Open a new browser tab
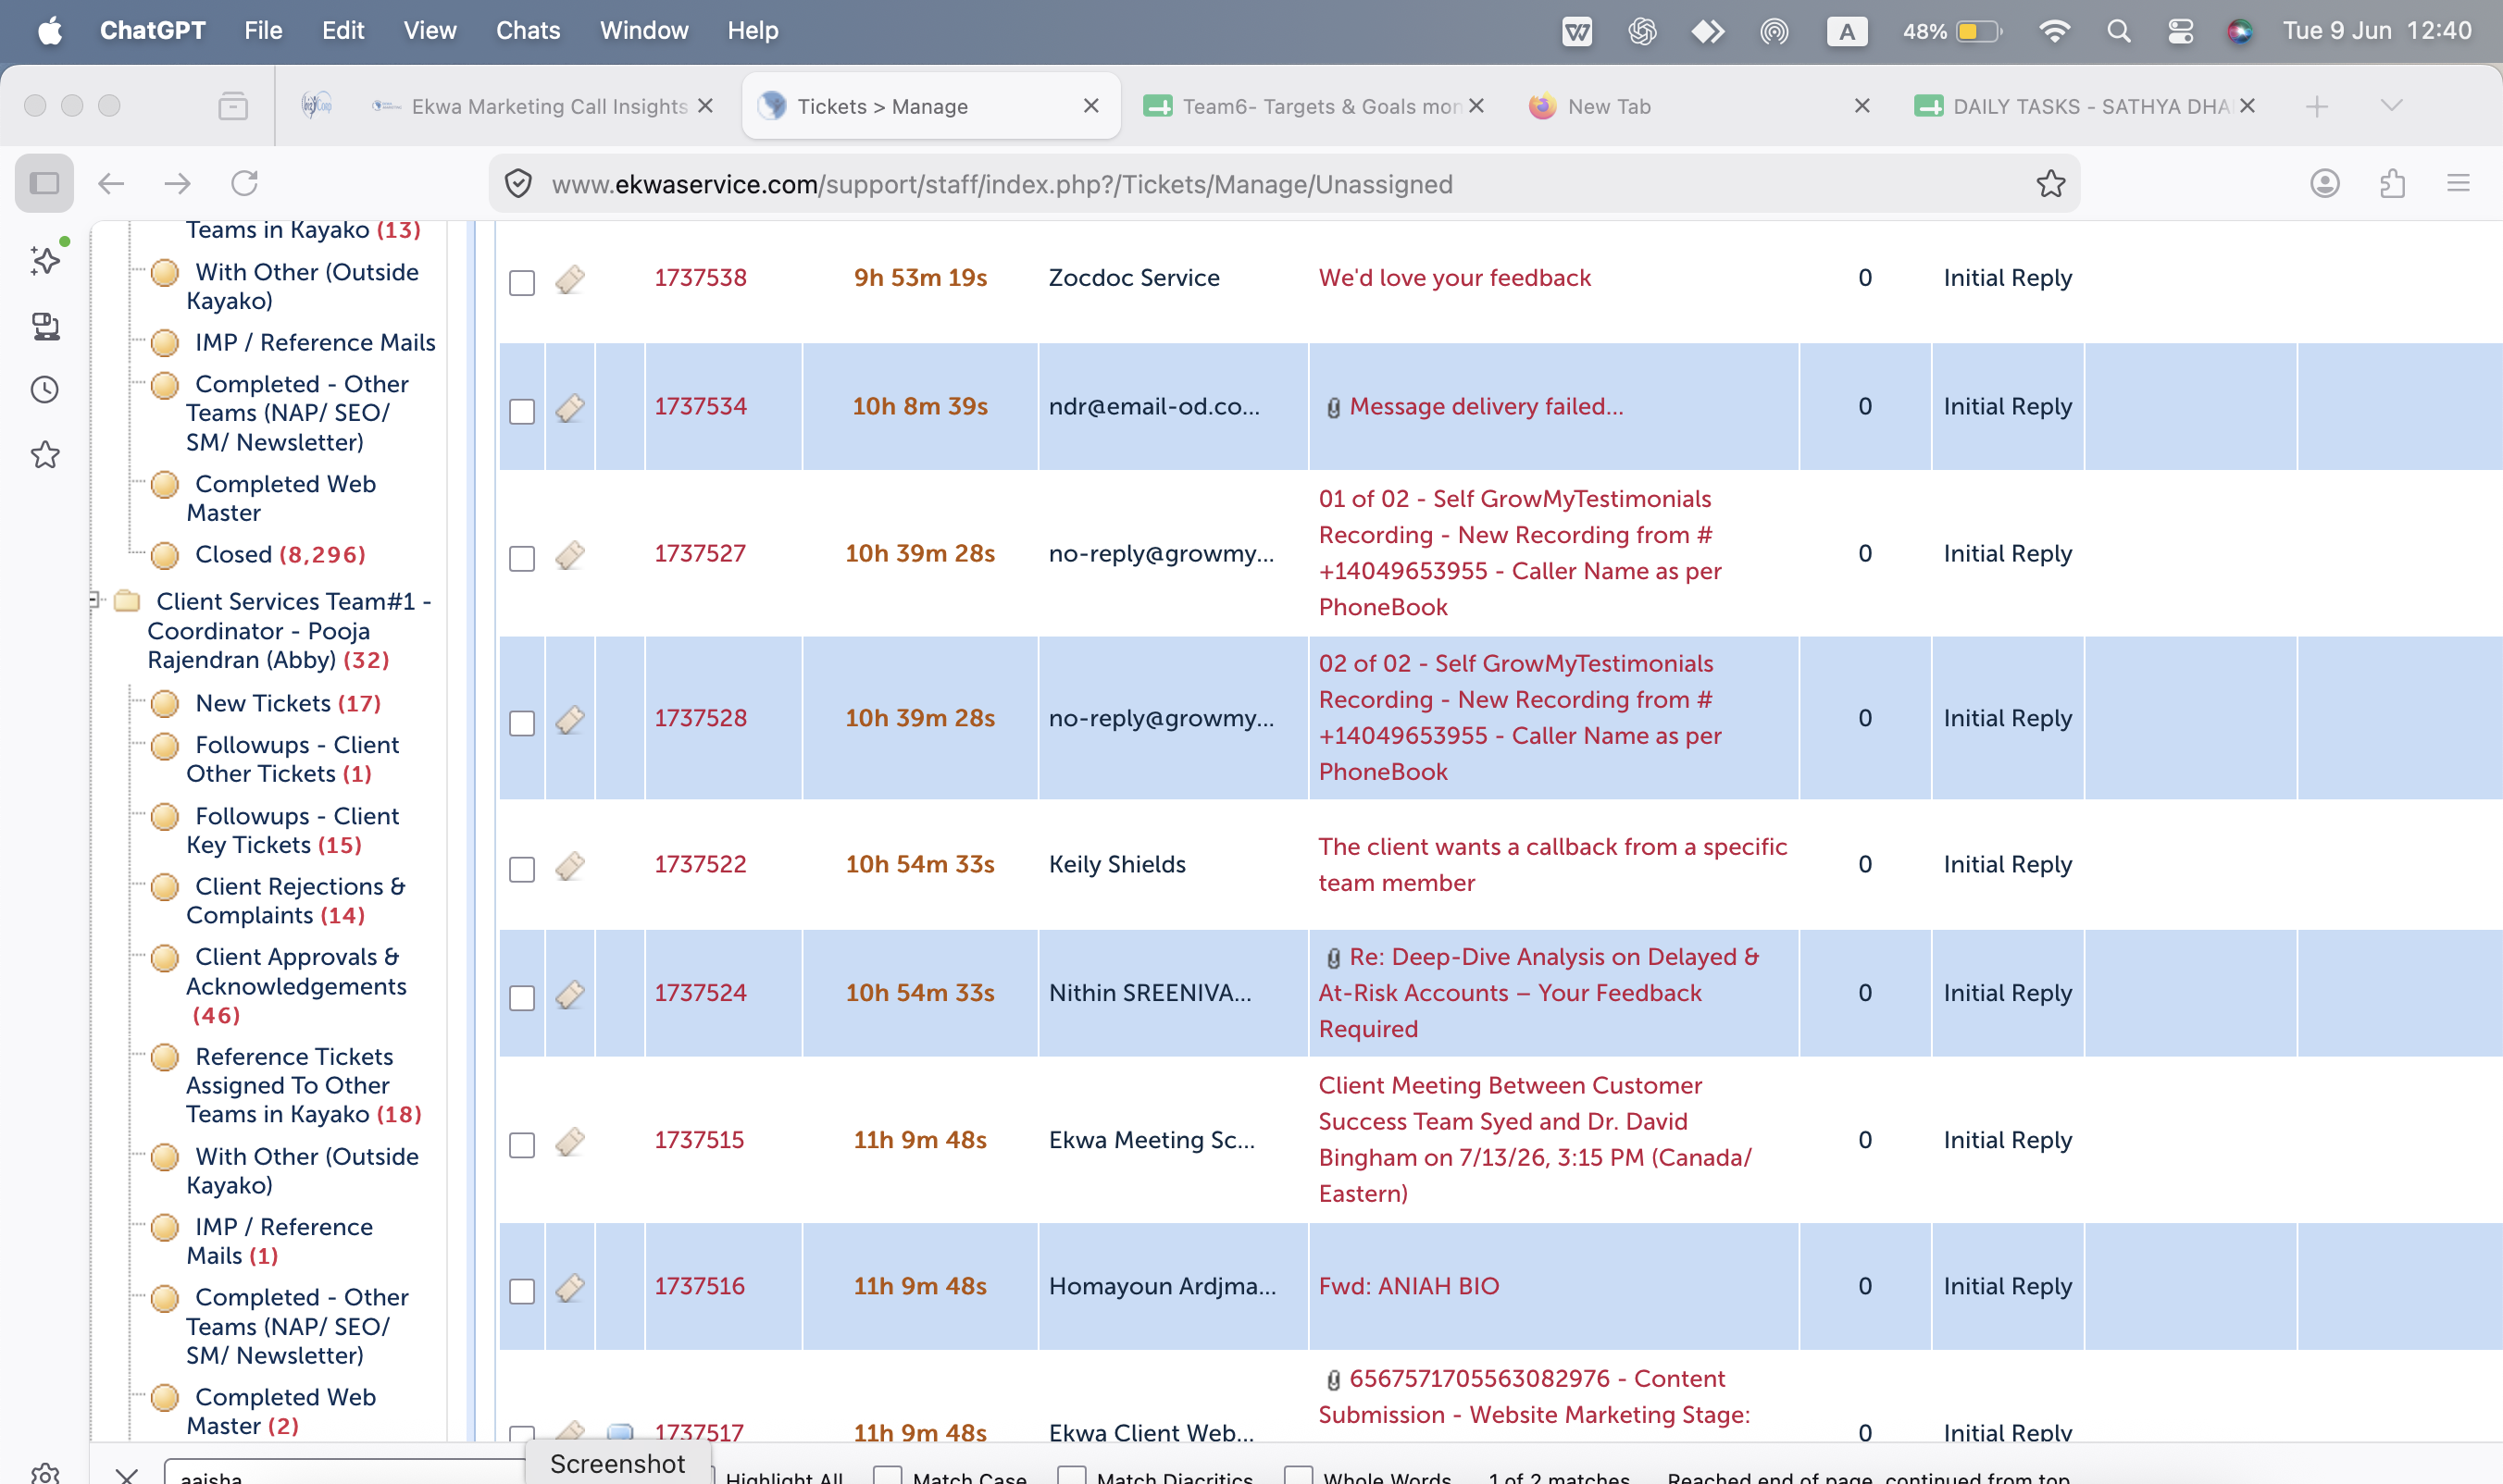 (x=2317, y=106)
